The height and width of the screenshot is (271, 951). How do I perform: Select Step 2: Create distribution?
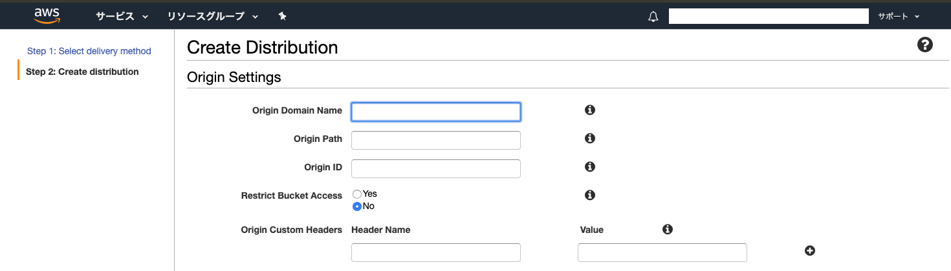[82, 72]
